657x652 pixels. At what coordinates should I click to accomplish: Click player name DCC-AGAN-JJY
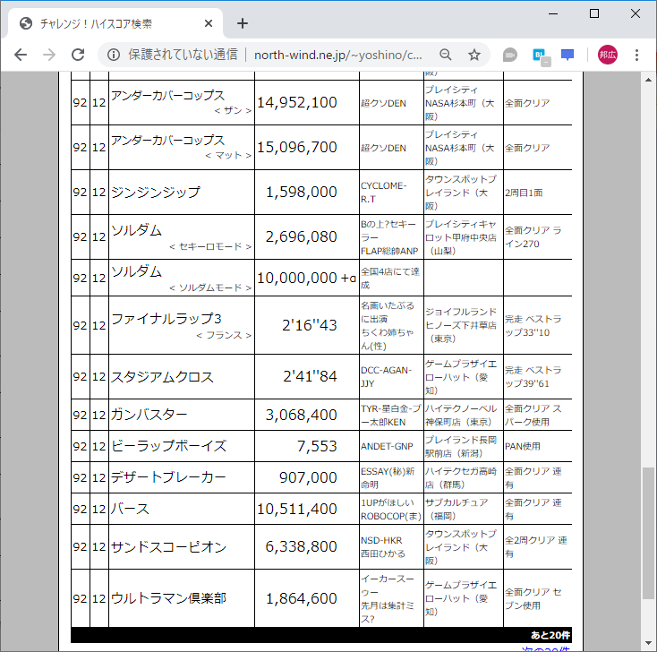[x=387, y=377]
